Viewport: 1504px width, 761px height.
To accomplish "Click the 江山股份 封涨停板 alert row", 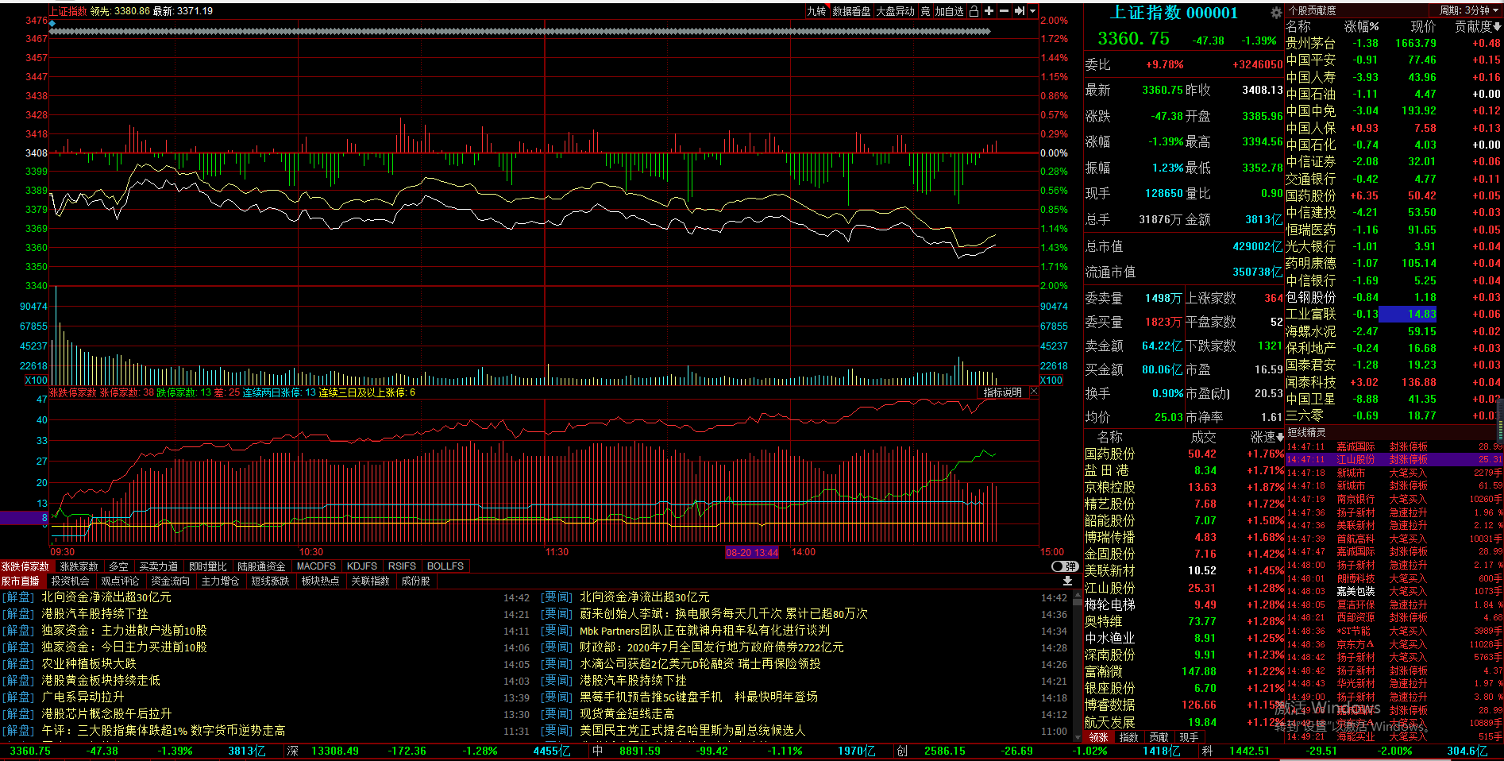I will (x=1394, y=459).
